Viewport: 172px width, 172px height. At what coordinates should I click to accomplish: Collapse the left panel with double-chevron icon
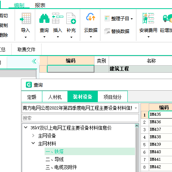pos(34,61)
